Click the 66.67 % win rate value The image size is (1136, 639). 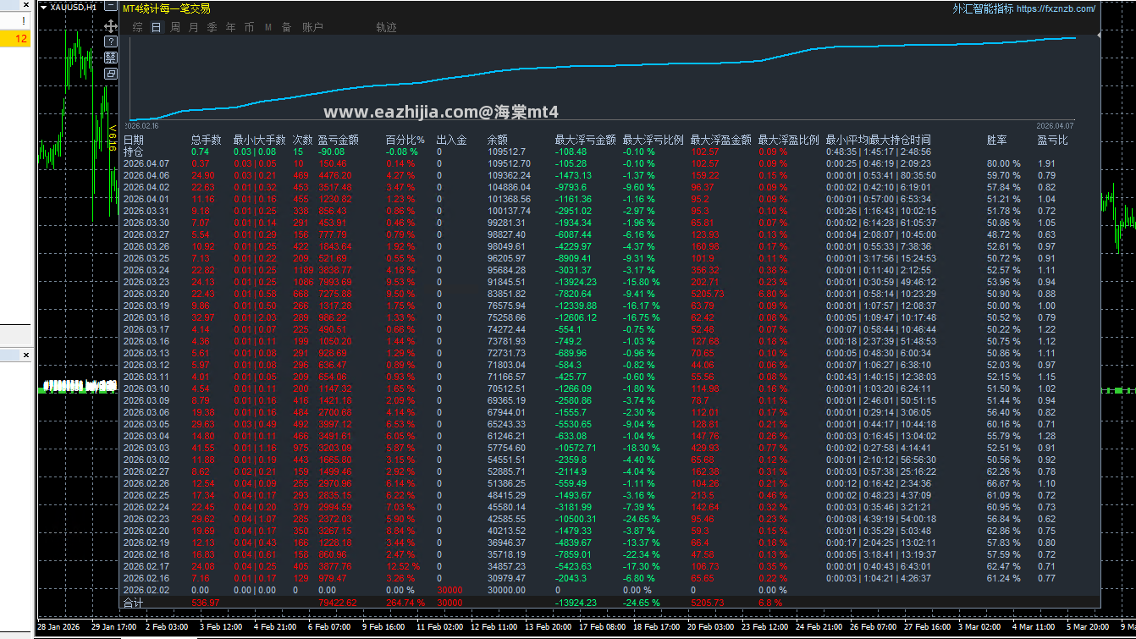[x=1004, y=483]
